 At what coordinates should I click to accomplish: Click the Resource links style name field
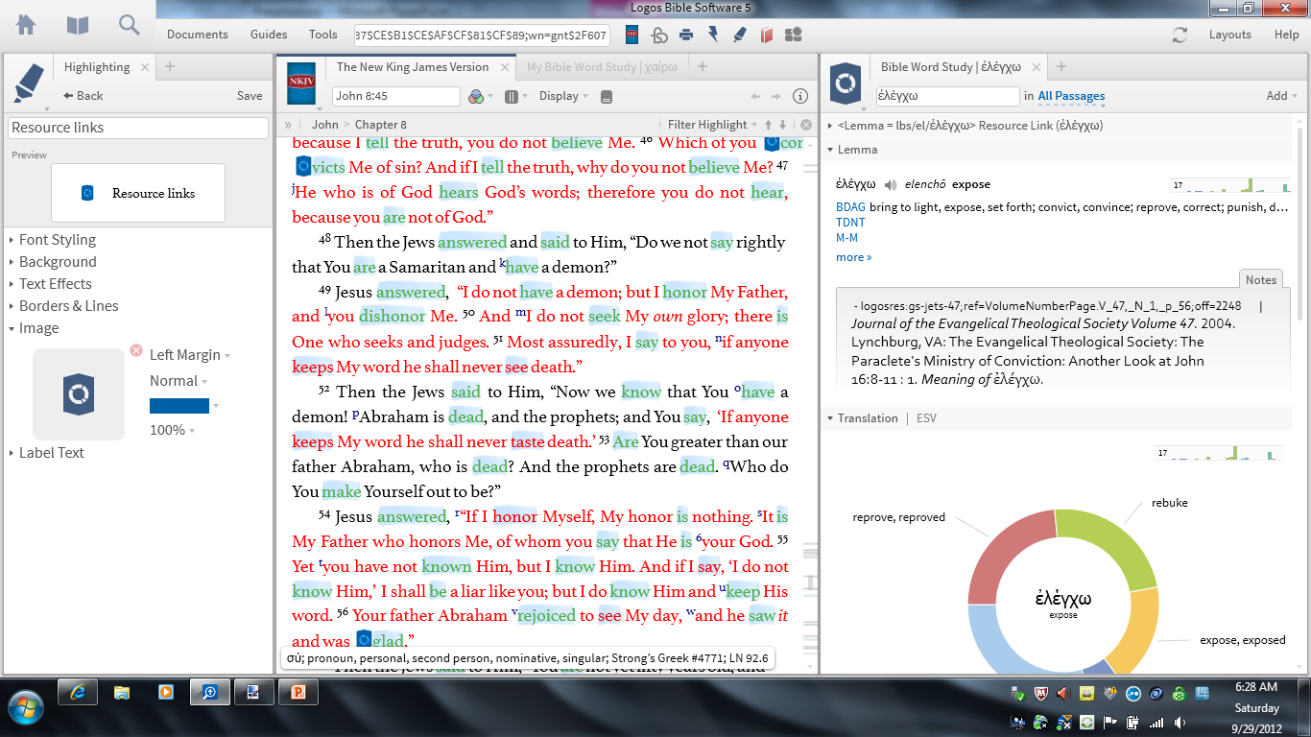[x=138, y=128]
